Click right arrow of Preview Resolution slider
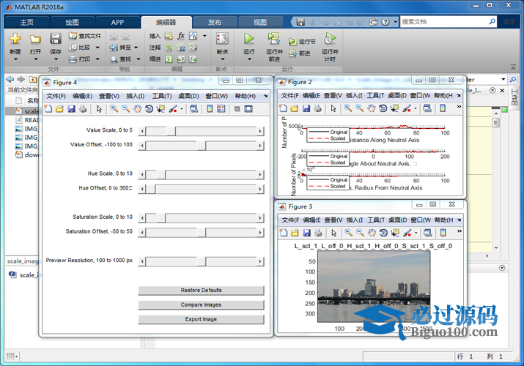Image resolution: width=524 pixels, height=366 pixels. (260, 261)
